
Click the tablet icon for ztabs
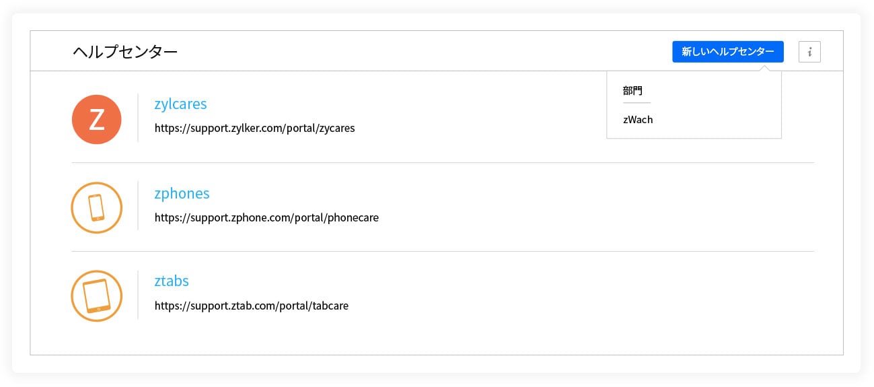(97, 296)
